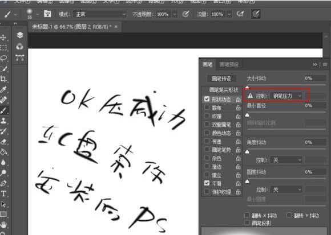The image size is (331, 235).
Task: Toggle the 形状动态 checkbox
Action: click(x=207, y=99)
